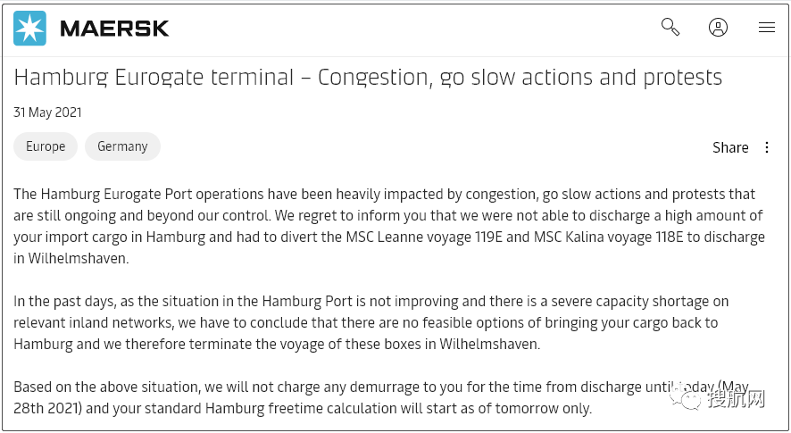Select the Europe tag chip
791x433 pixels.
coord(46,146)
